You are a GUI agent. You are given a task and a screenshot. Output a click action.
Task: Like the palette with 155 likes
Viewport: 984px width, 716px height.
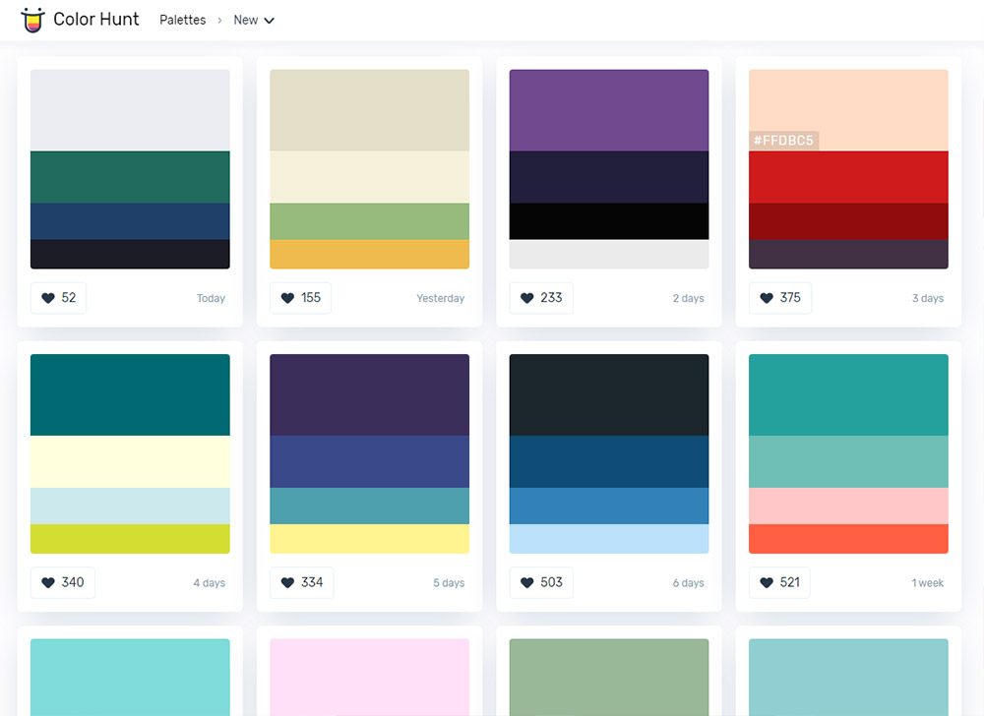coord(300,298)
